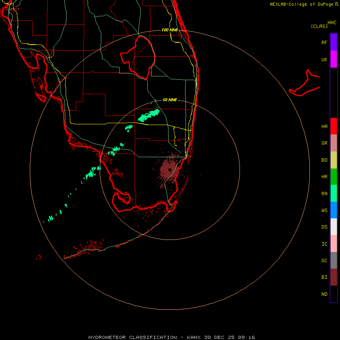
Task: Select the GC gray legend swatch
Action: coord(334,260)
